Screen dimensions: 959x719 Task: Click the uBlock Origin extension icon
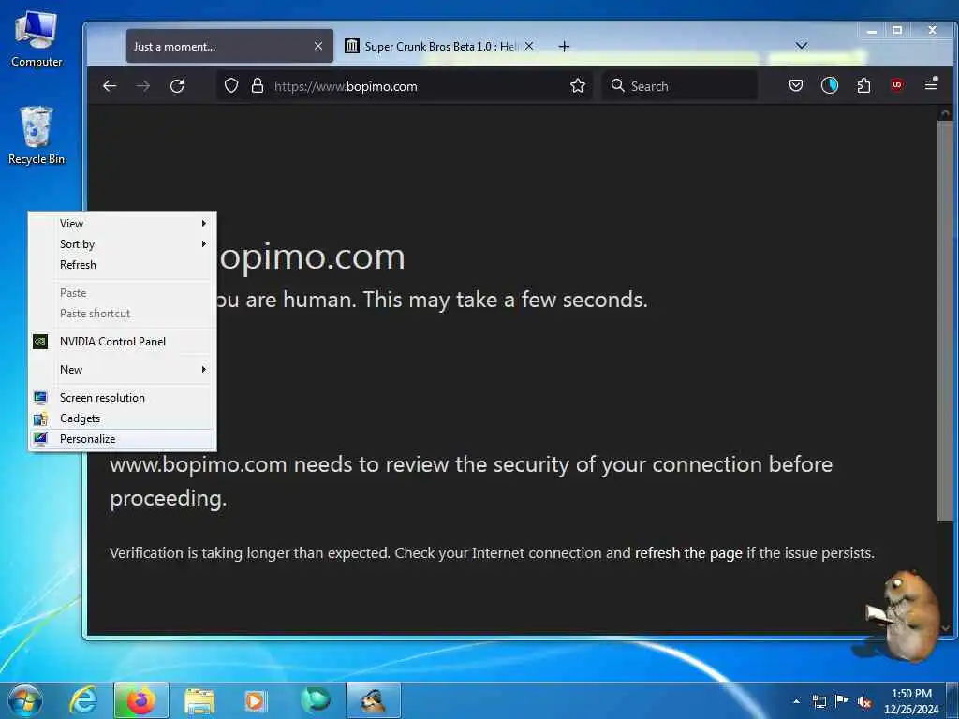897,85
